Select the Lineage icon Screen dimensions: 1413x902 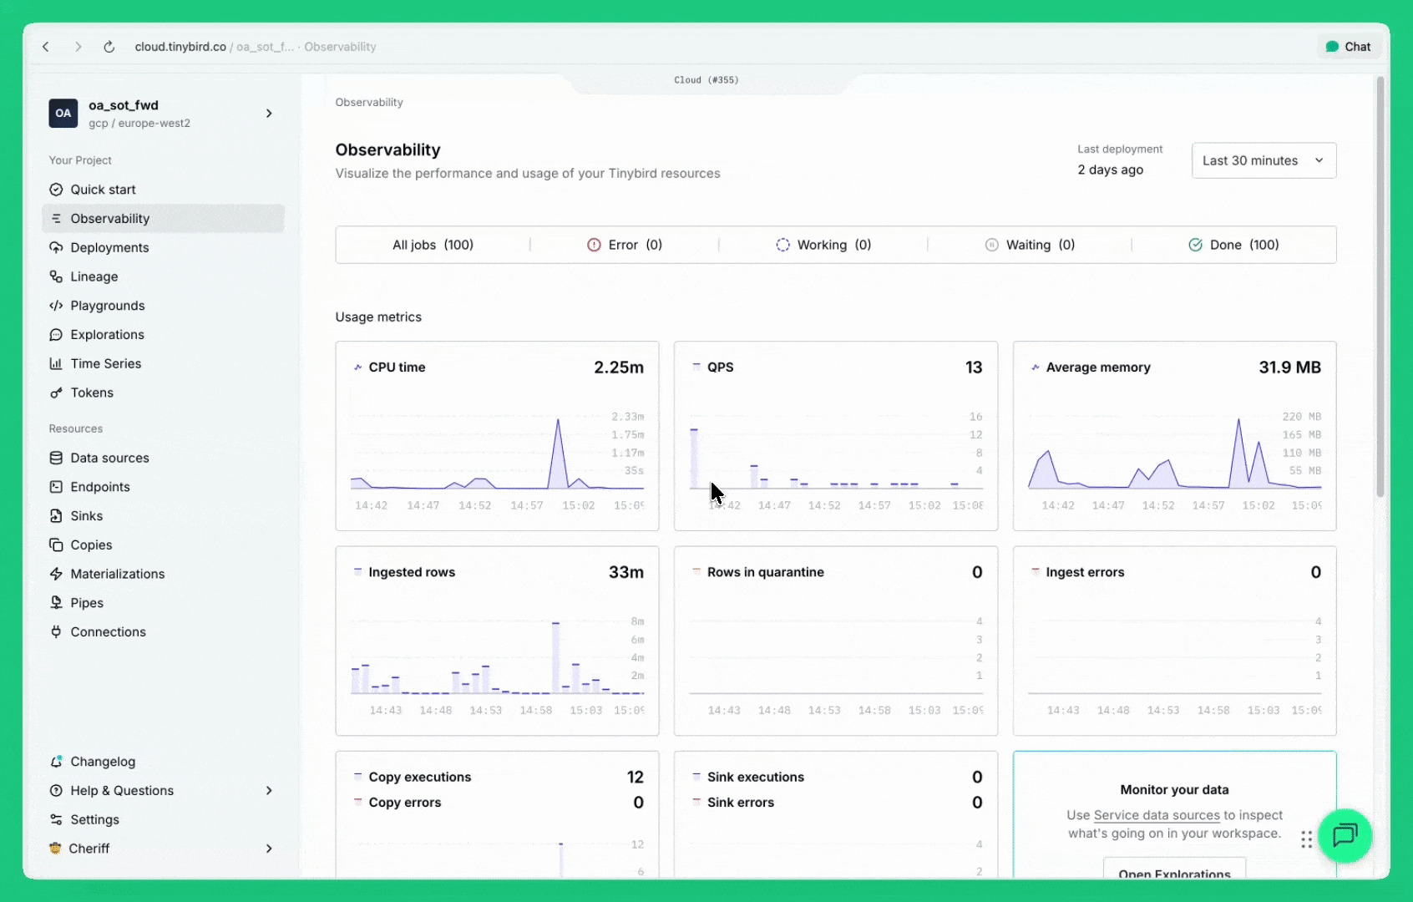pyautogui.click(x=56, y=276)
